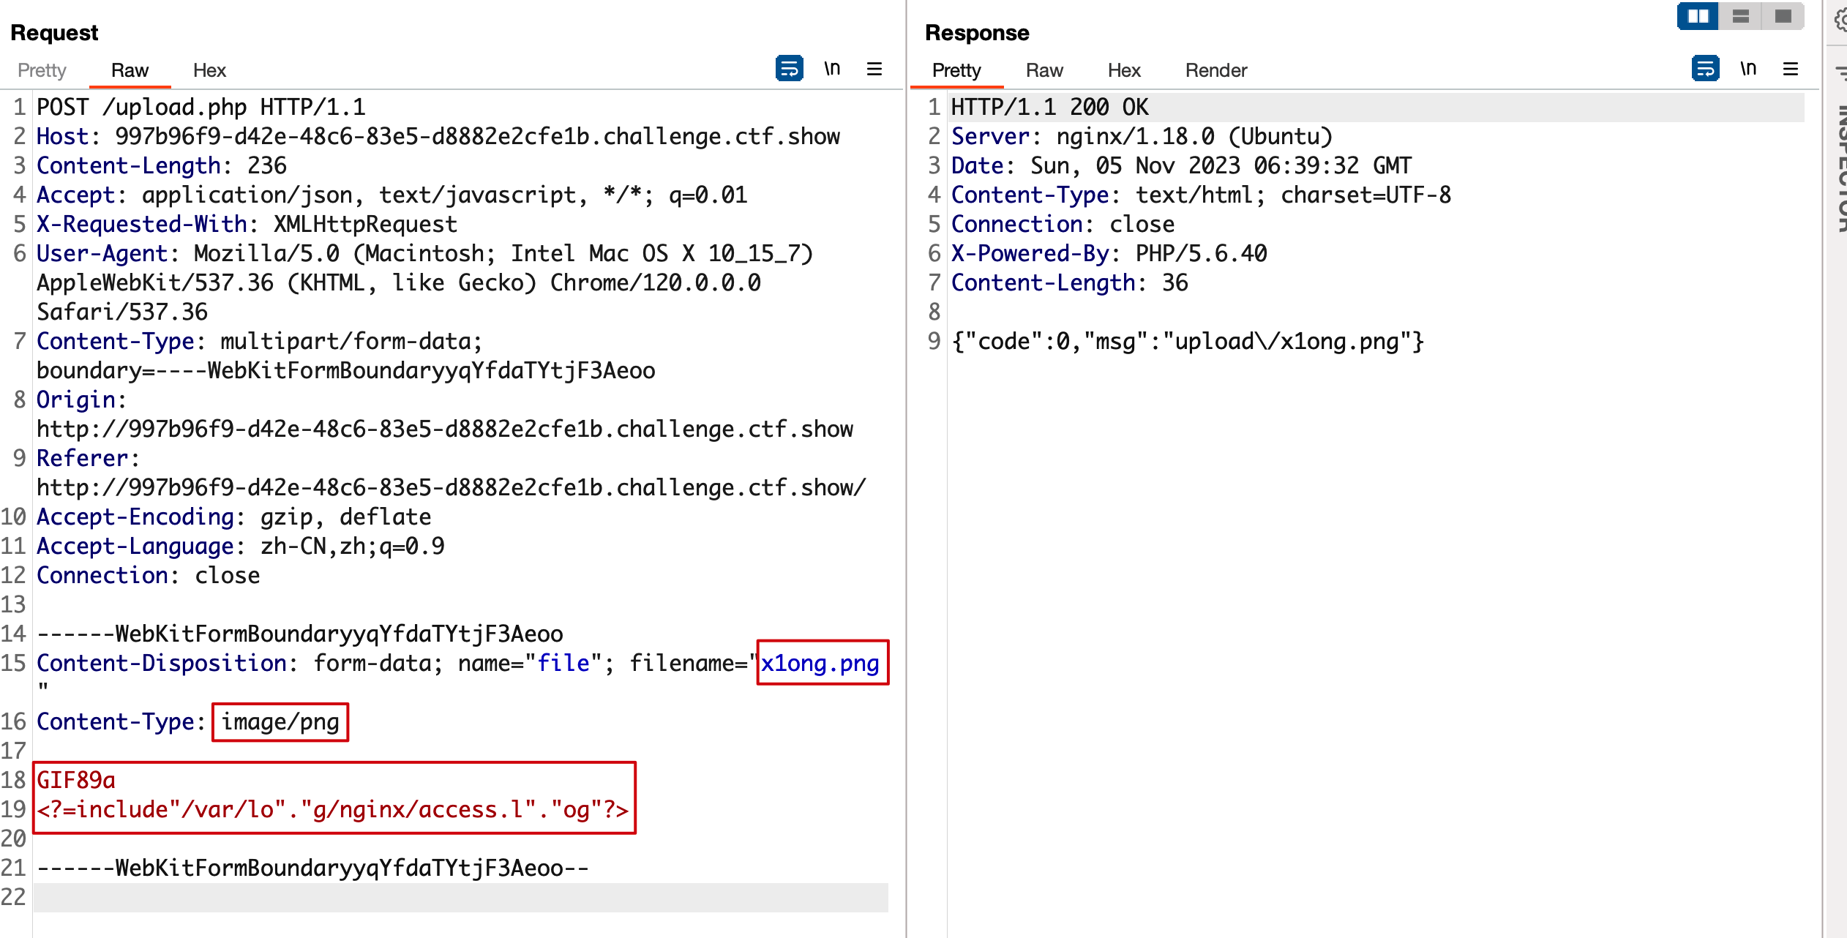Click the include access log PHP payload
This screenshot has width=1847, height=938.
coord(333,810)
